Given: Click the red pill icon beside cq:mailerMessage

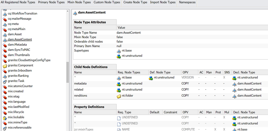Looking at the screenshot, I should click(x=5, y=19).
